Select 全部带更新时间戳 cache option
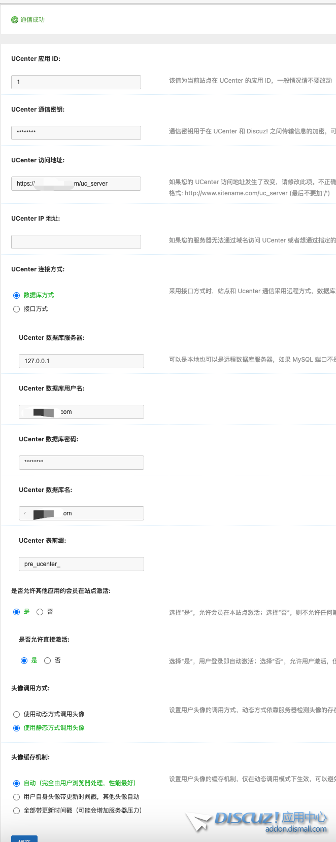The image size is (336, 842). pos(16,811)
